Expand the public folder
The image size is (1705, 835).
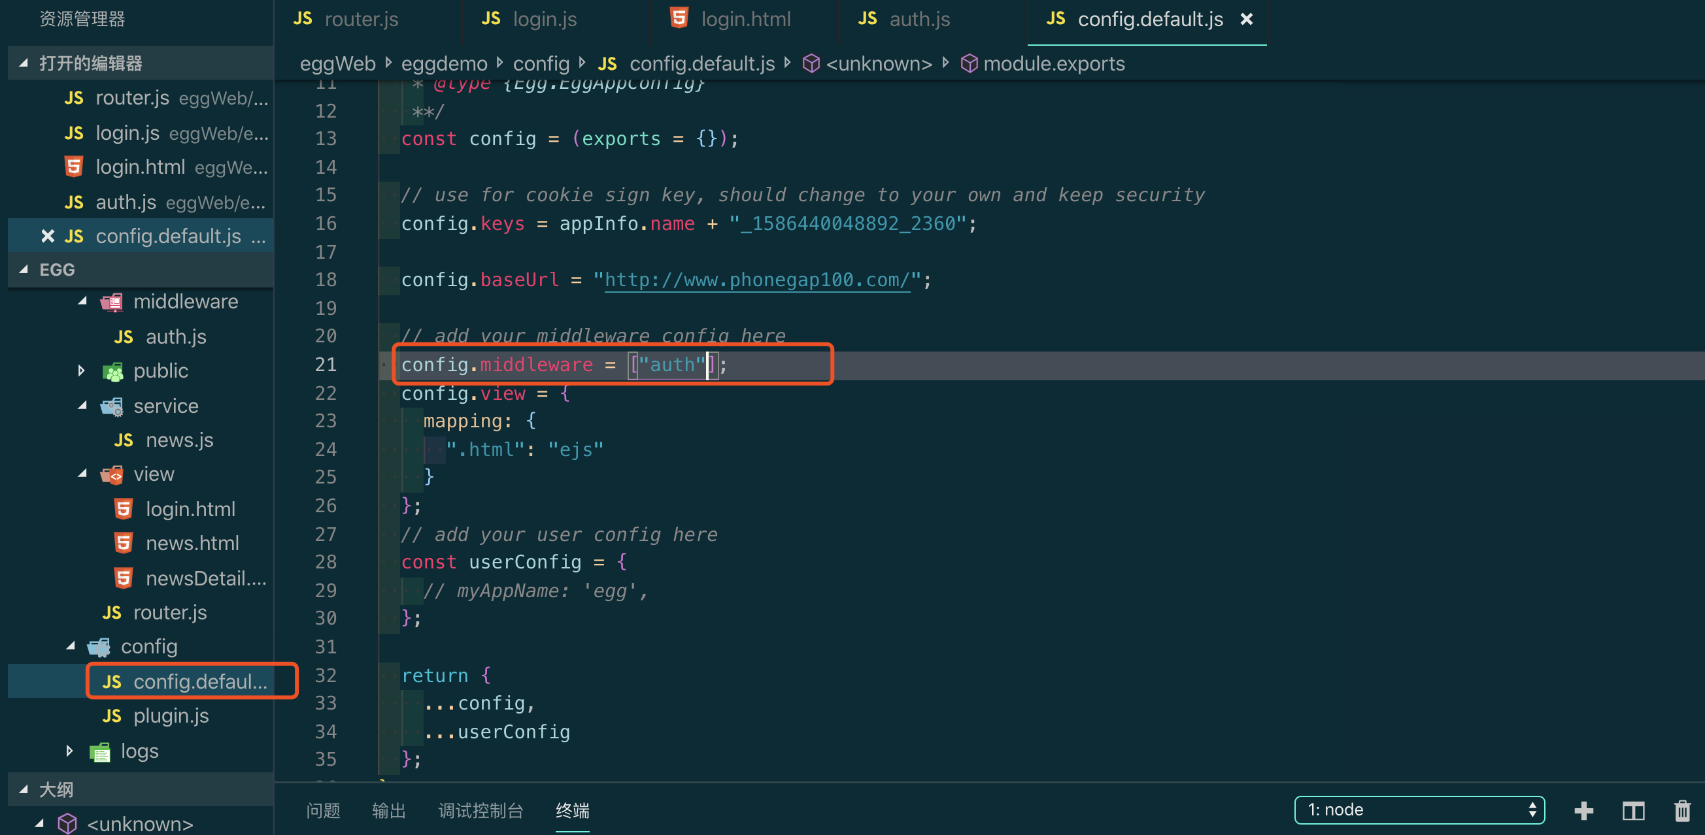[x=82, y=370]
